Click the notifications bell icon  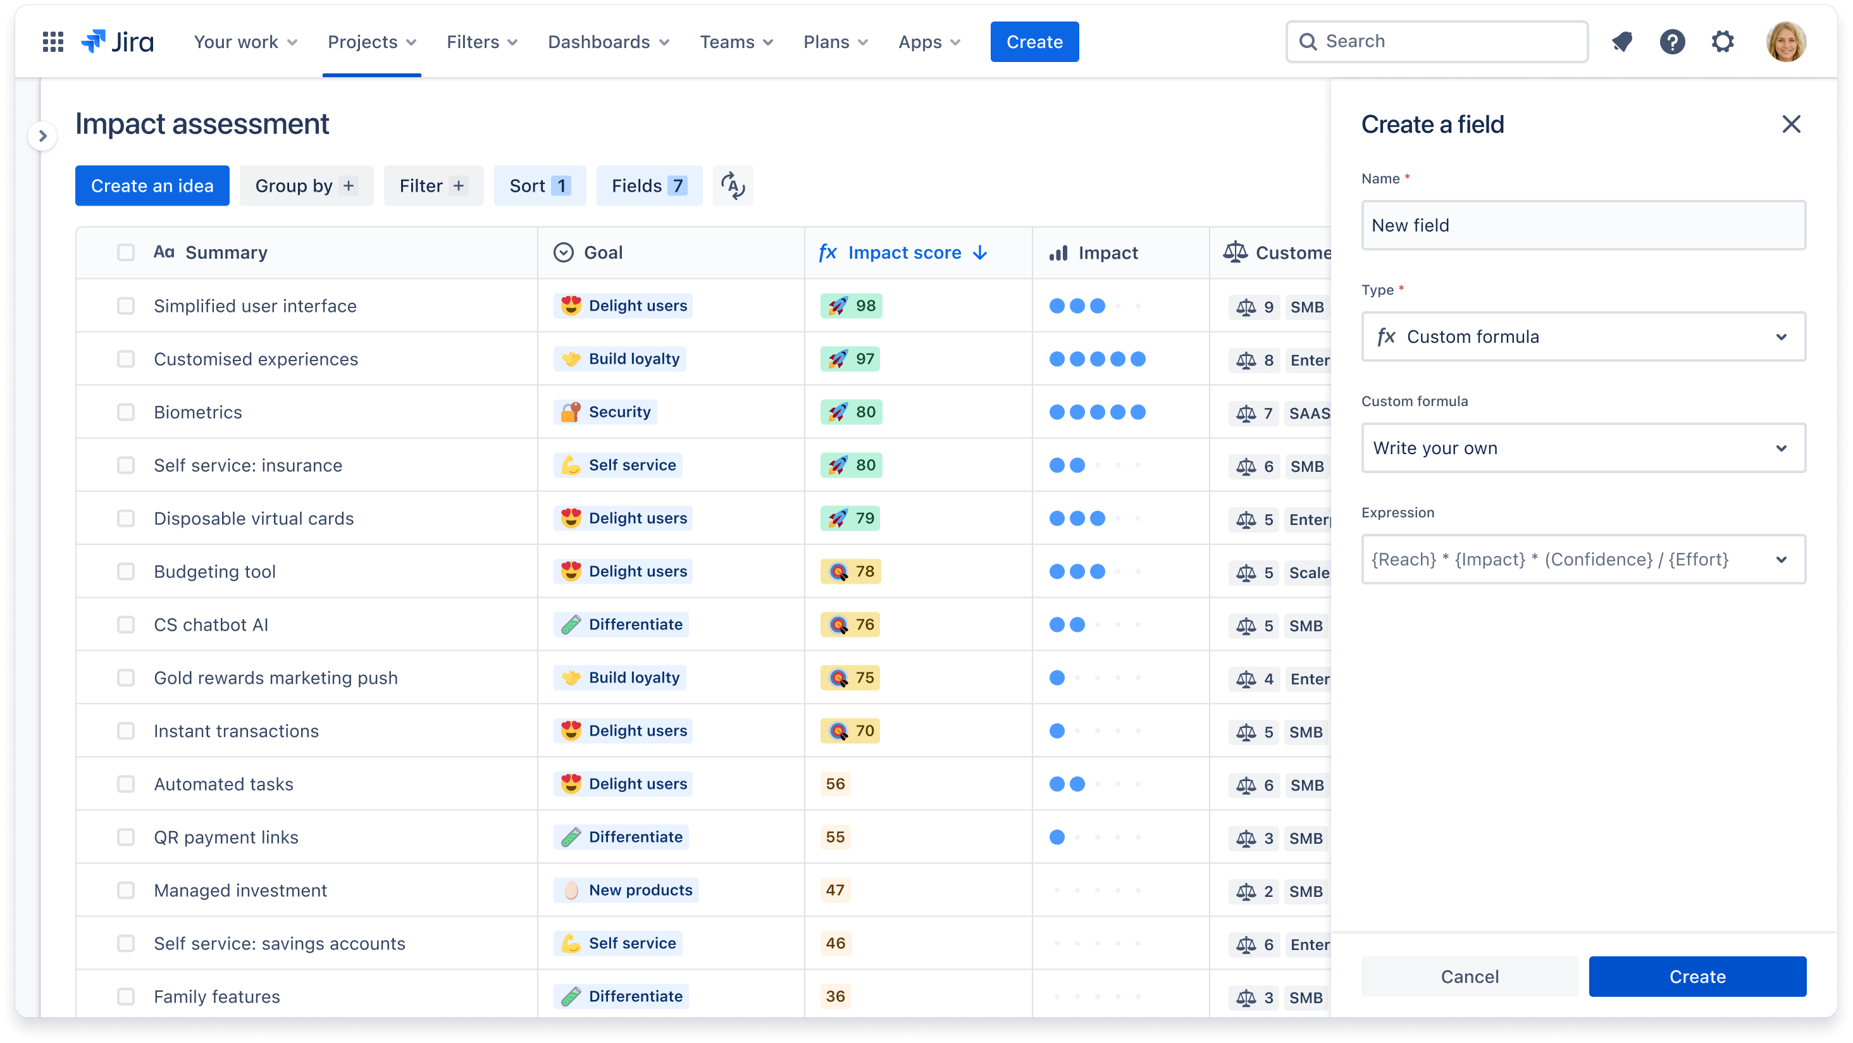coord(1623,42)
